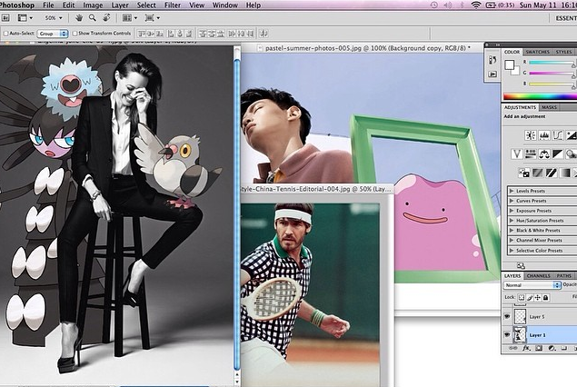Open the Auto-Select Group dropdown
Screen dimensions: 577x387
[x=52, y=34]
